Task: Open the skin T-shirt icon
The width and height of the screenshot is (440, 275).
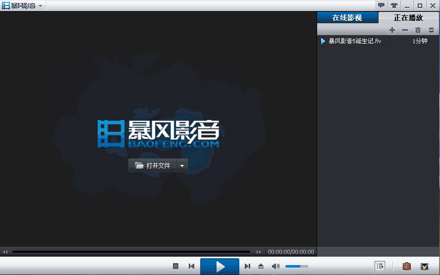Action: click(x=394, y=5)
